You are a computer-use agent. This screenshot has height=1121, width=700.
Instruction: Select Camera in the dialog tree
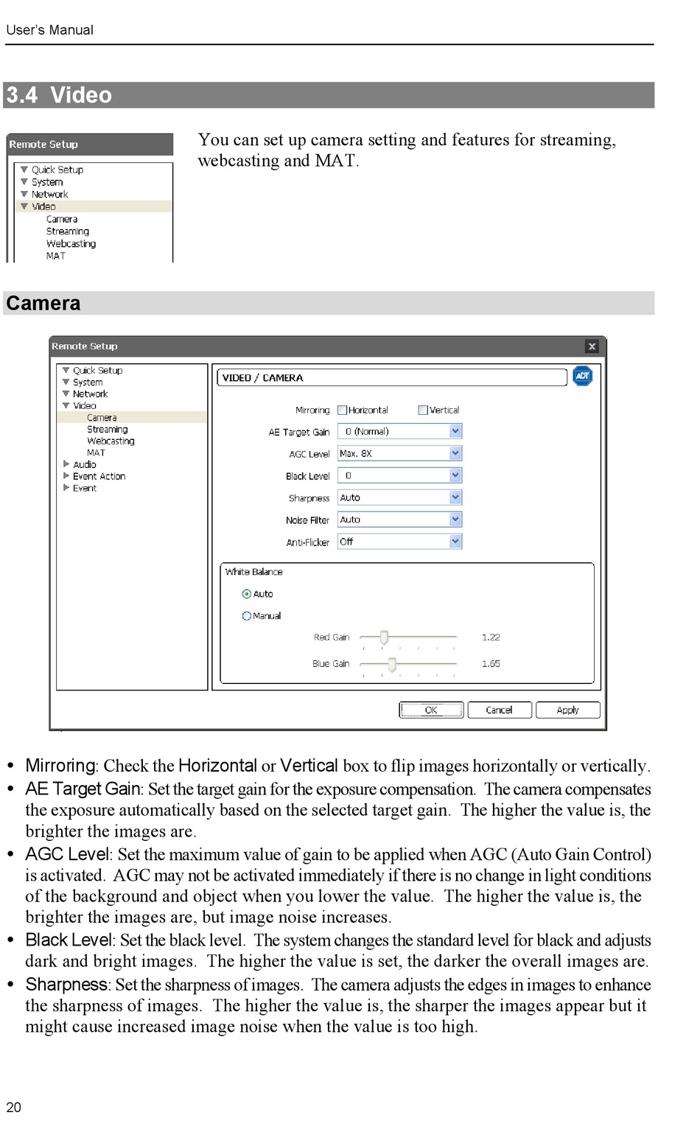point(102,417)
